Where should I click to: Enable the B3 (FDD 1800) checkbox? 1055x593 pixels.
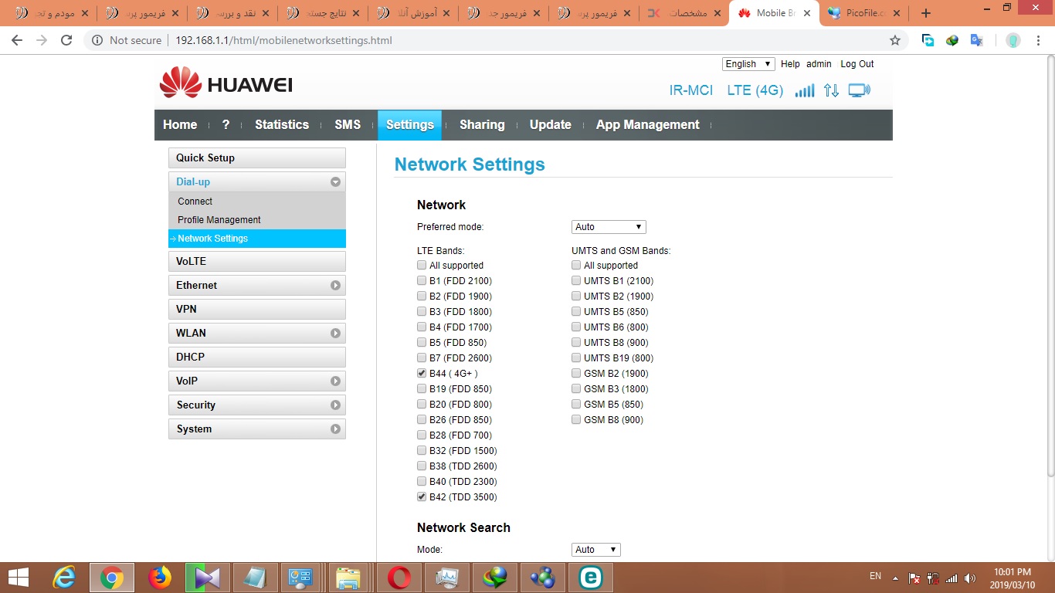[422, 312]
